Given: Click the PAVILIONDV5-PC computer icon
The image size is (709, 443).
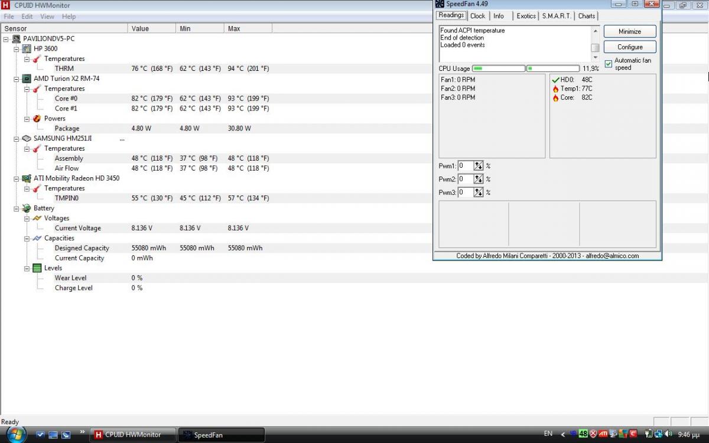Looking at the screenshot, I should [x=17, y=38].
